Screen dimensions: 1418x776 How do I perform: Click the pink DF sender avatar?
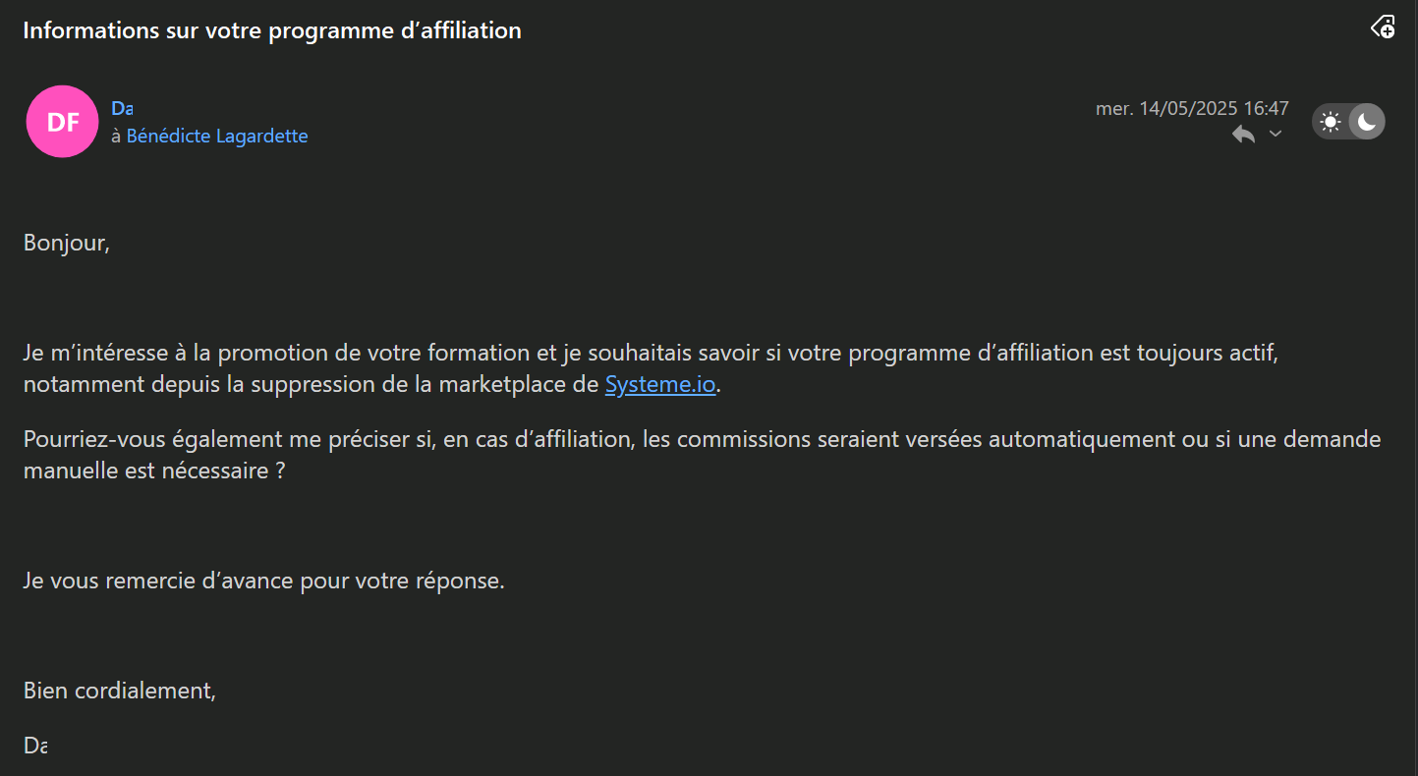(63, 122)
